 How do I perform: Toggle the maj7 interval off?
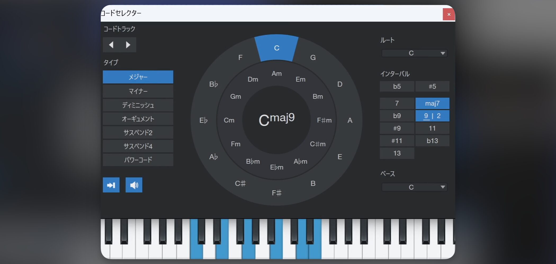[x=432, y=103]
